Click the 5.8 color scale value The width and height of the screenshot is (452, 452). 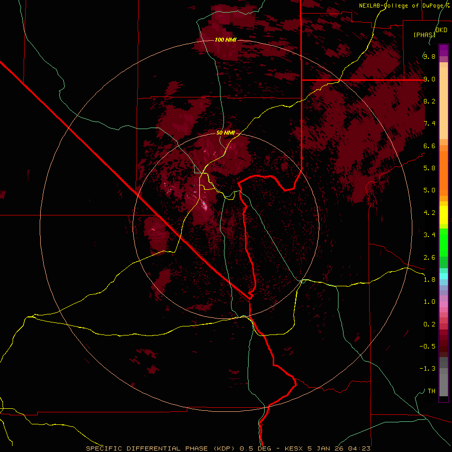coord(429,168)
